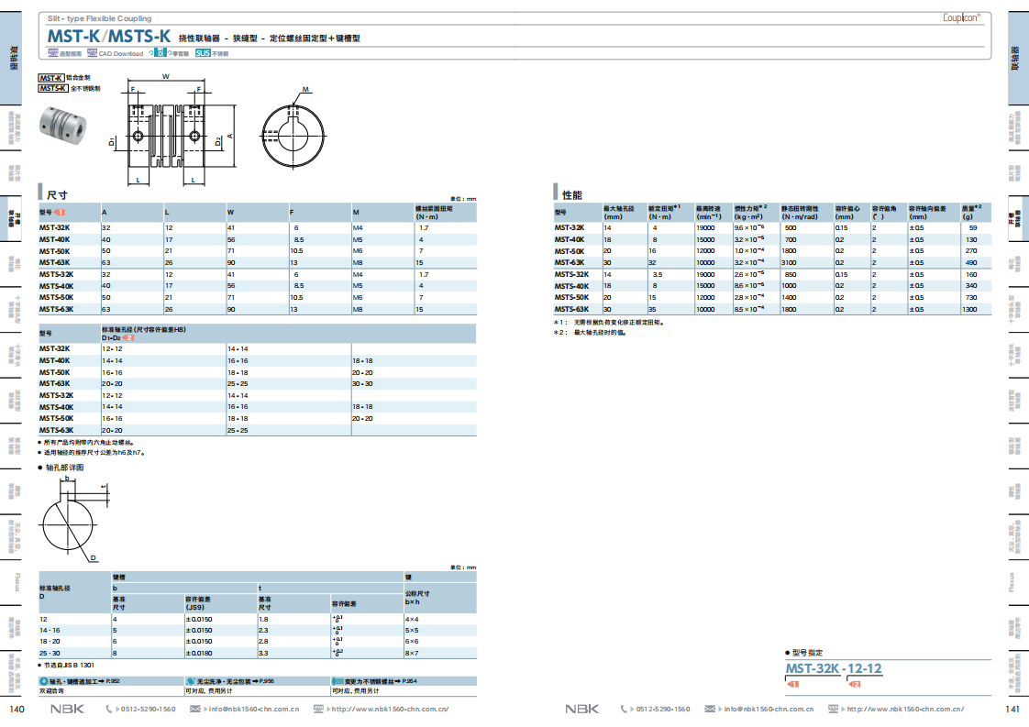
Task: Click the phone icon in page 141 footer
Action: click(x=624, y=710)
